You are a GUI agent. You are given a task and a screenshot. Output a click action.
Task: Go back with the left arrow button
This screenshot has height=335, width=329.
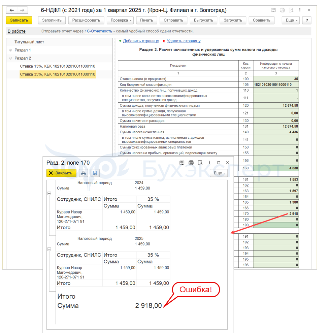pos(12,10)
